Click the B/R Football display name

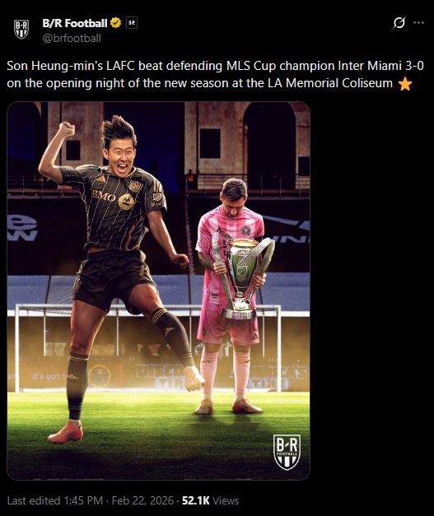[x=75, y=23]
